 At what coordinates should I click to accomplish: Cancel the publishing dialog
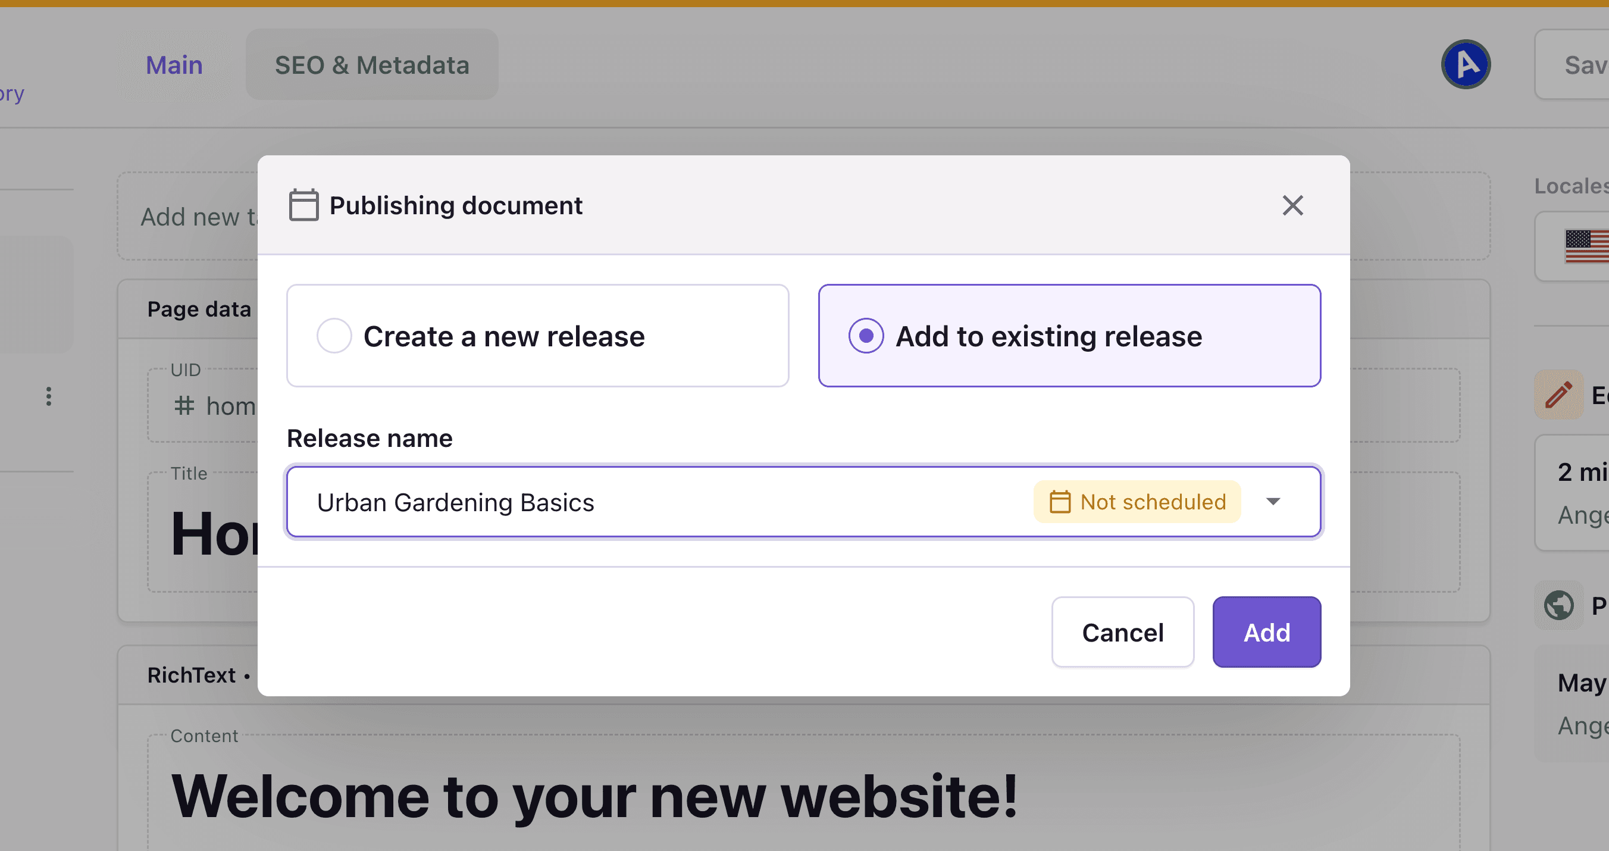point(1122,631)
